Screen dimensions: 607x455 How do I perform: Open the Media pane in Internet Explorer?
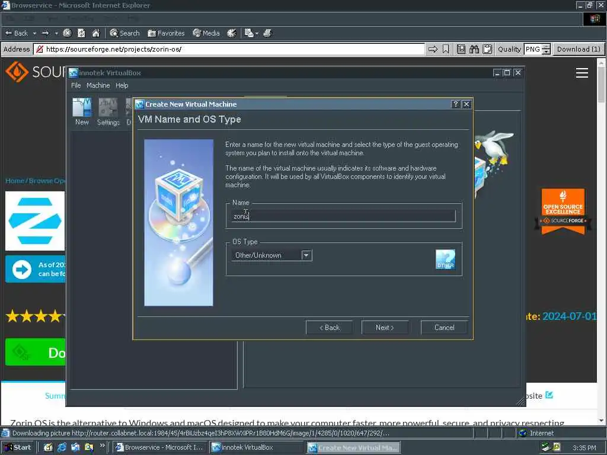coord(206,33)
